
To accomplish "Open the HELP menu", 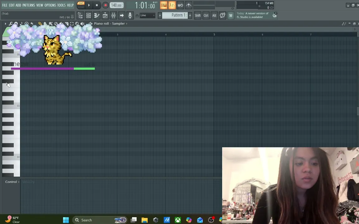I will 70,5.
